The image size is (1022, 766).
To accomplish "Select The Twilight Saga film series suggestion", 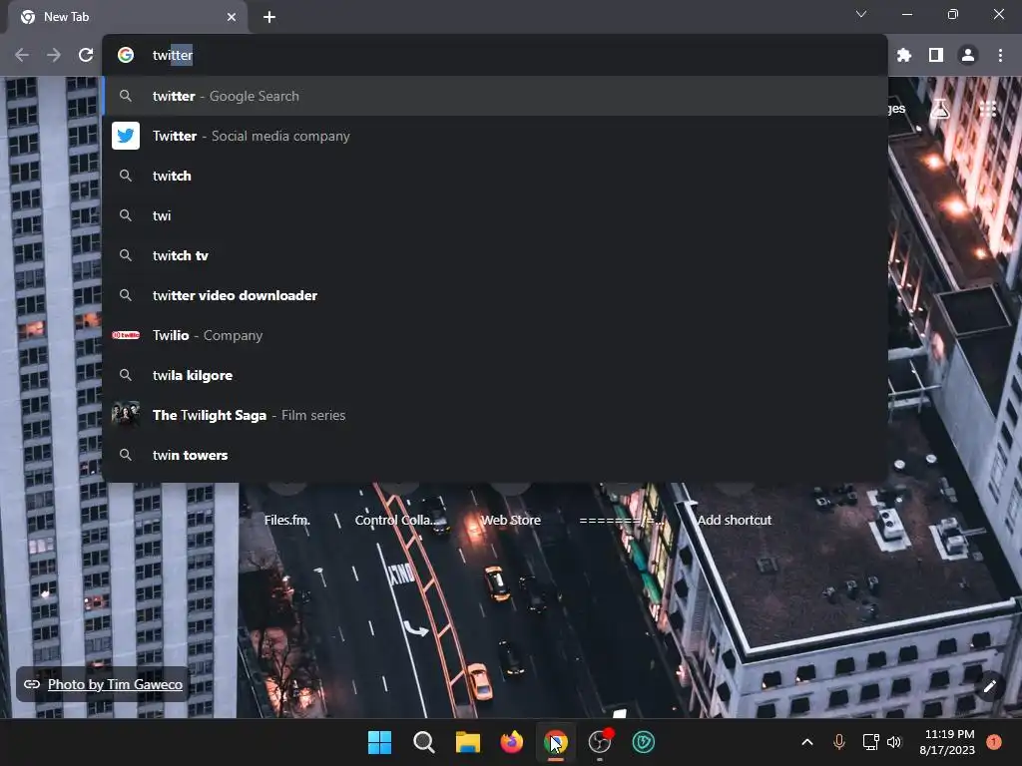I will (x=495, y=415).
